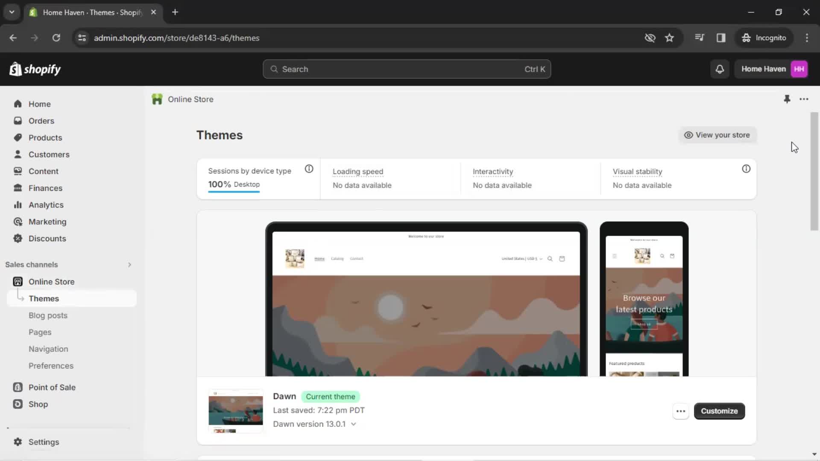820x461 pixels.
Task: Select the Online Store sidebar menu item
Action: pyautogui.click(x=51, y=281)
